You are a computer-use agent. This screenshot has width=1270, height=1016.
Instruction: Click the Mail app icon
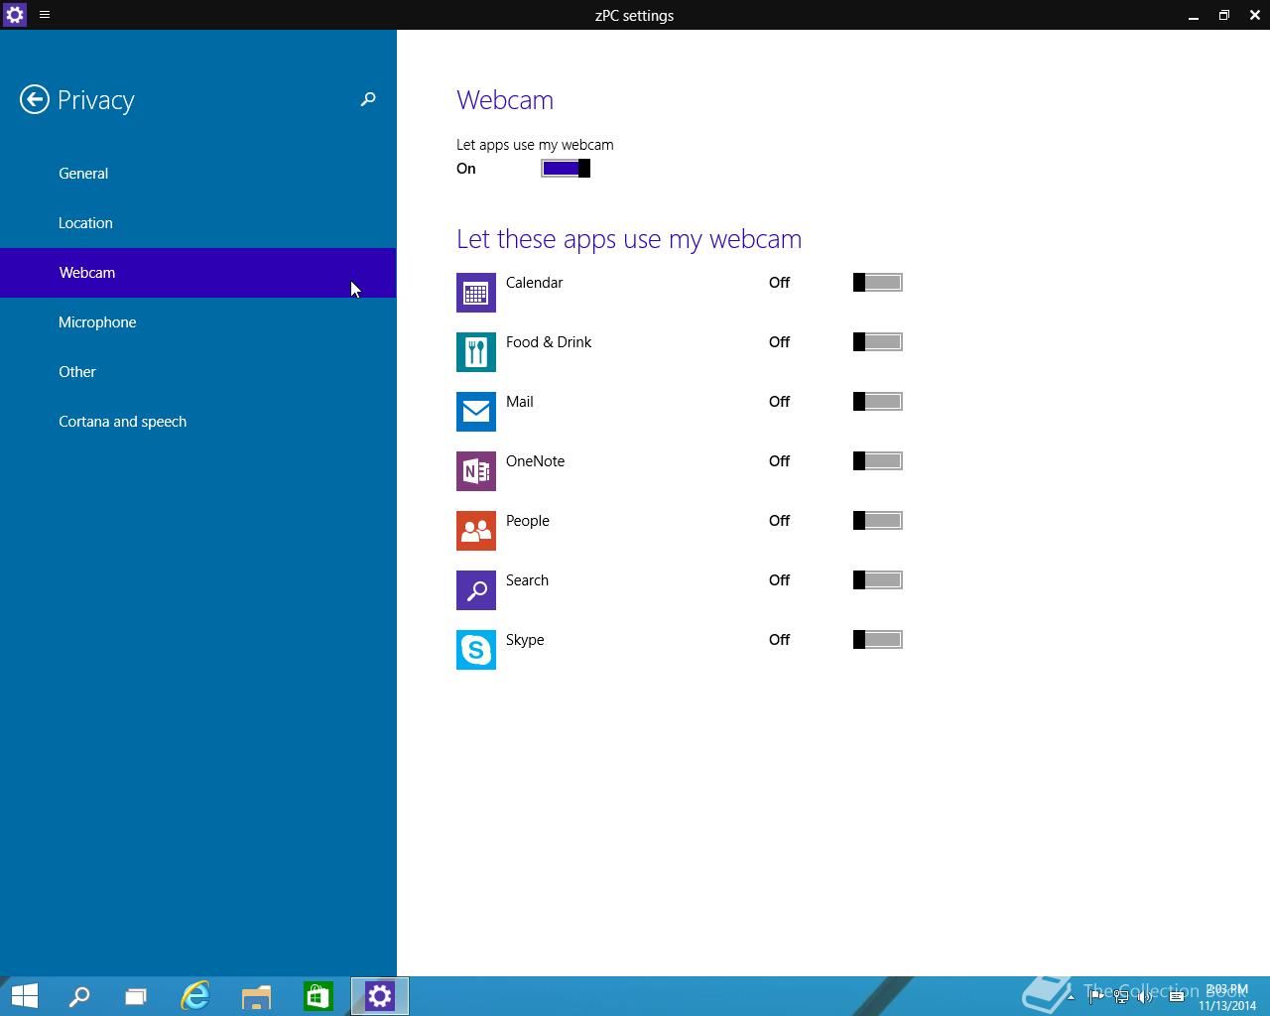pos(476,412)
